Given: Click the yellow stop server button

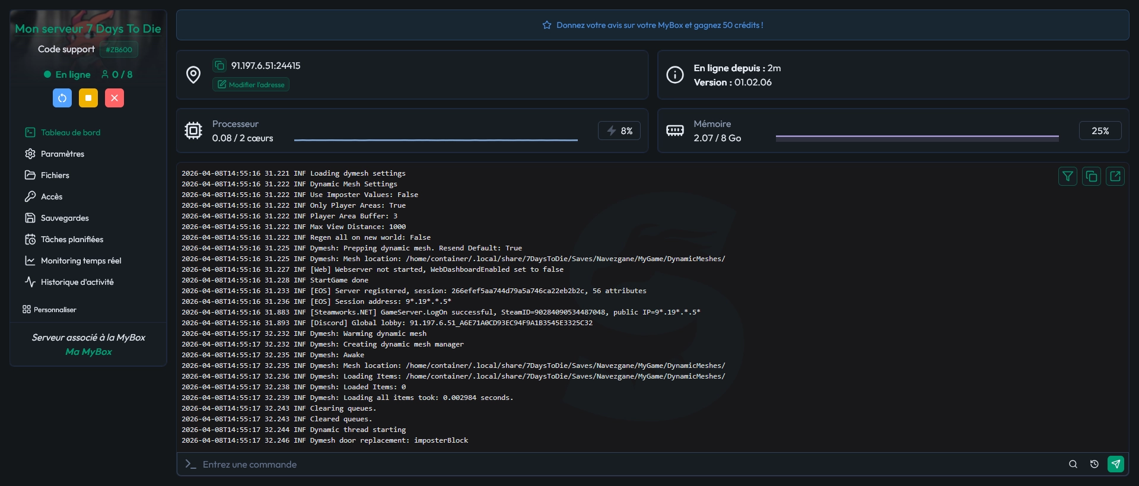Looking at the screenshot, I should [88, 98].
